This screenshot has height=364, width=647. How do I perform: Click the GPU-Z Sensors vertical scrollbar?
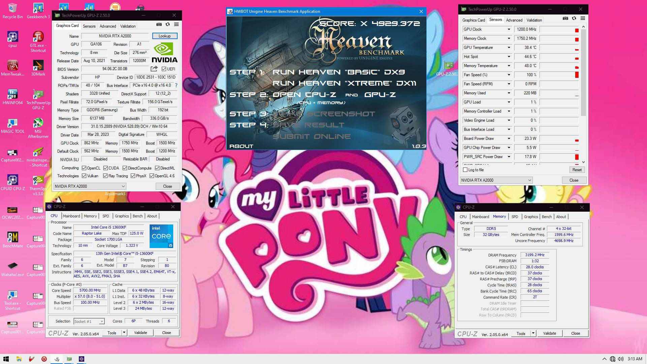583,72
